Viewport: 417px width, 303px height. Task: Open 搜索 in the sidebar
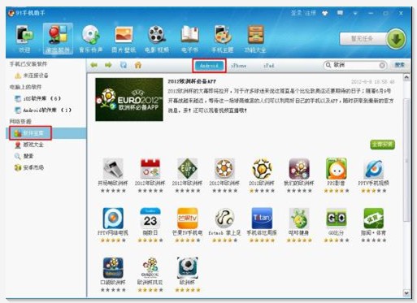coord(24,156)
